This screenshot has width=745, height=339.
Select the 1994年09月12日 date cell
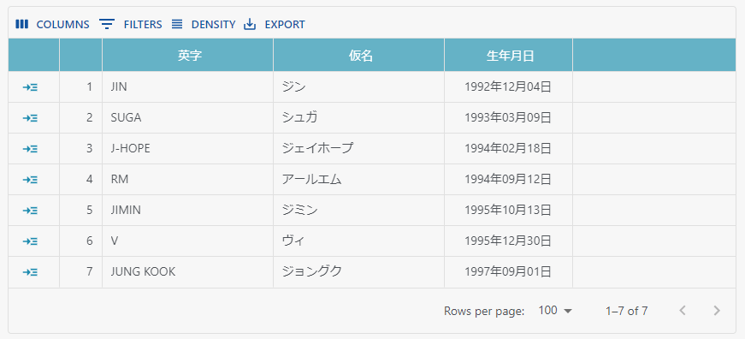[x=508, y=180]
